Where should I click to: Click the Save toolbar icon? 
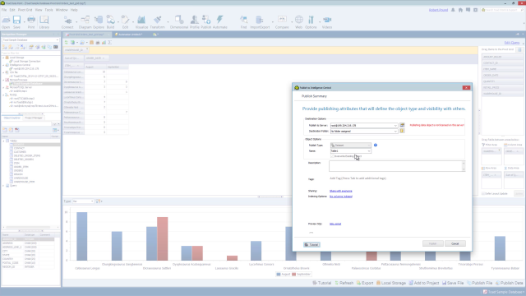pyautogui.click(x=16, y=22)
